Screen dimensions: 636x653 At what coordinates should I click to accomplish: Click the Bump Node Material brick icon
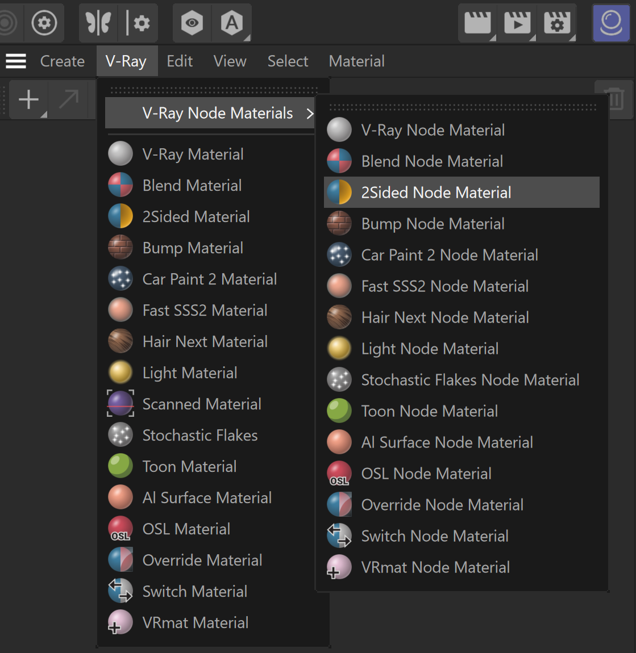pos(339,223)
